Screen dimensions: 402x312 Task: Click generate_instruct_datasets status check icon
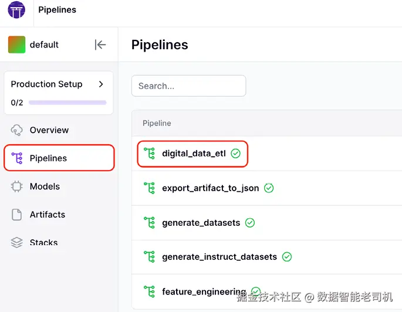[x=287, y=257]
